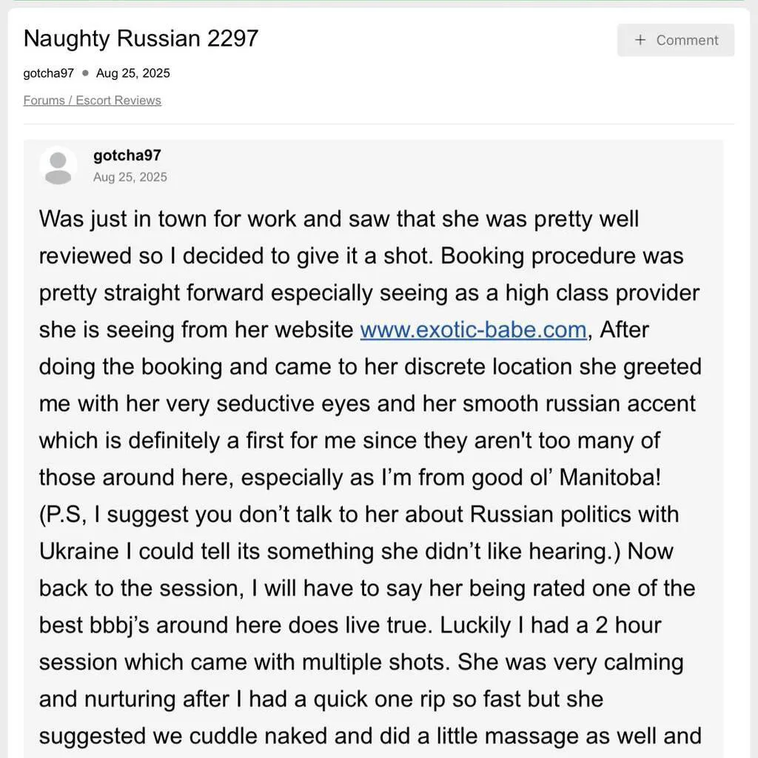Go to the Forums breadcrumb link

(44, 101)
